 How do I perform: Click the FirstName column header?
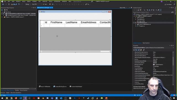pos(57,22)
